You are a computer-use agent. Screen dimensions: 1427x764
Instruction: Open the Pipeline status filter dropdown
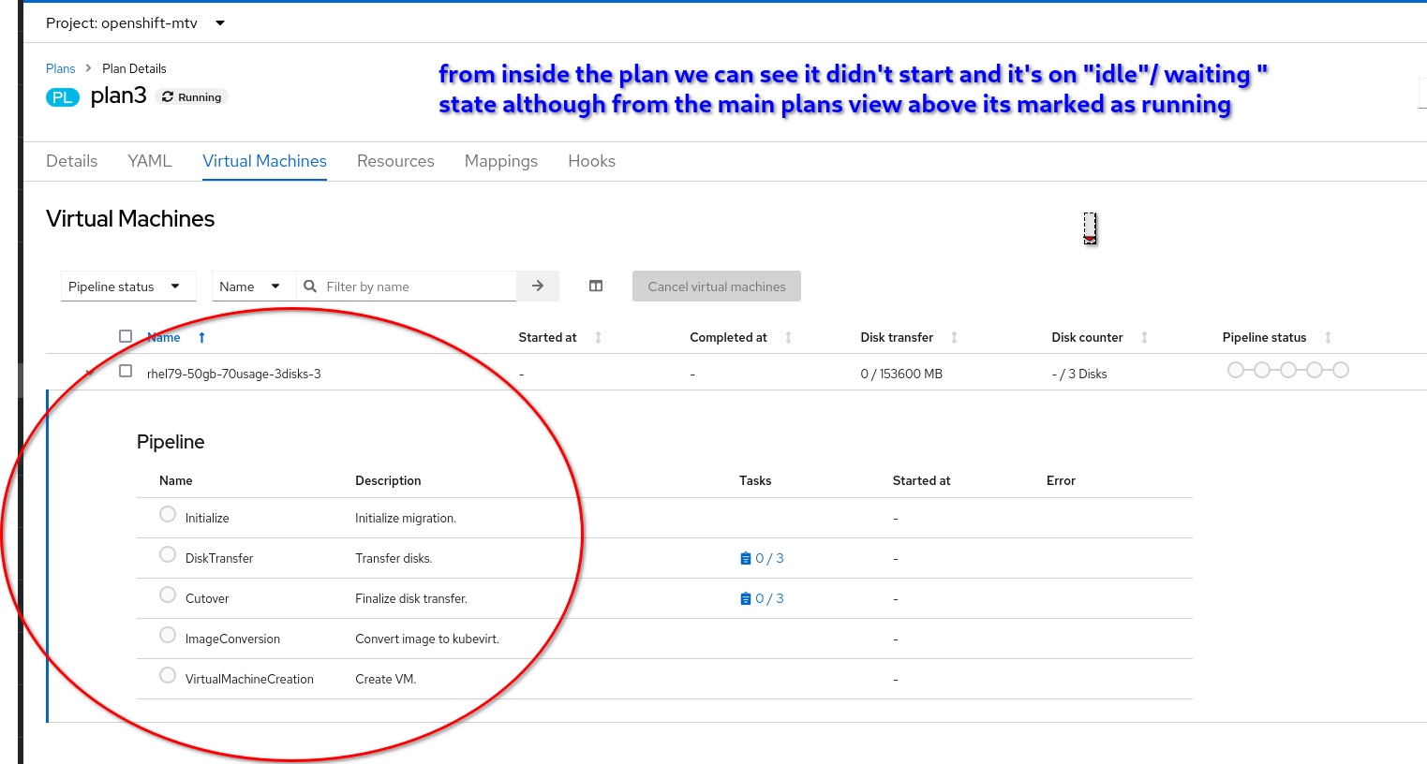(127, 286)
